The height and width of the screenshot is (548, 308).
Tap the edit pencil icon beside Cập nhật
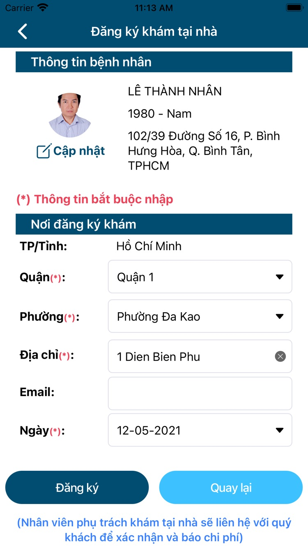point(43,151)
